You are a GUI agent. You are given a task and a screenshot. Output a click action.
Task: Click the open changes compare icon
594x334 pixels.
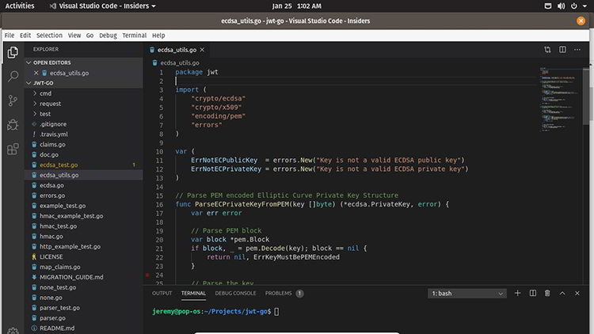(546, 49)
